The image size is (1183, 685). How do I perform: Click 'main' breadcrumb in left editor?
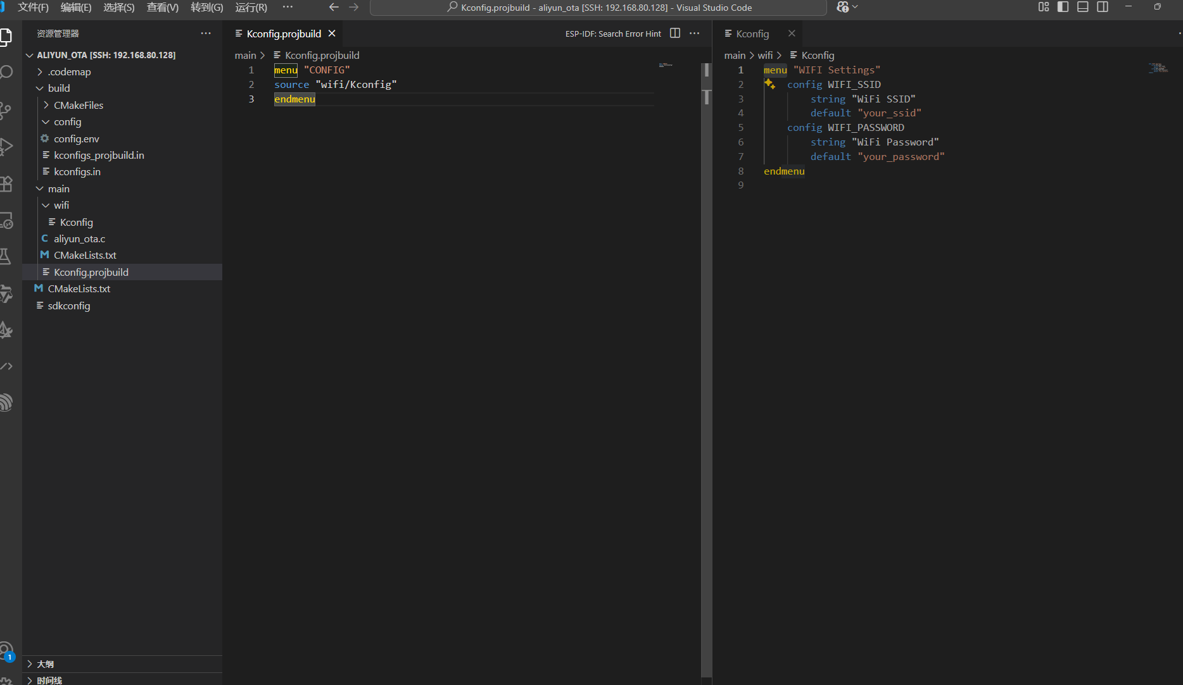click(245, 55)
